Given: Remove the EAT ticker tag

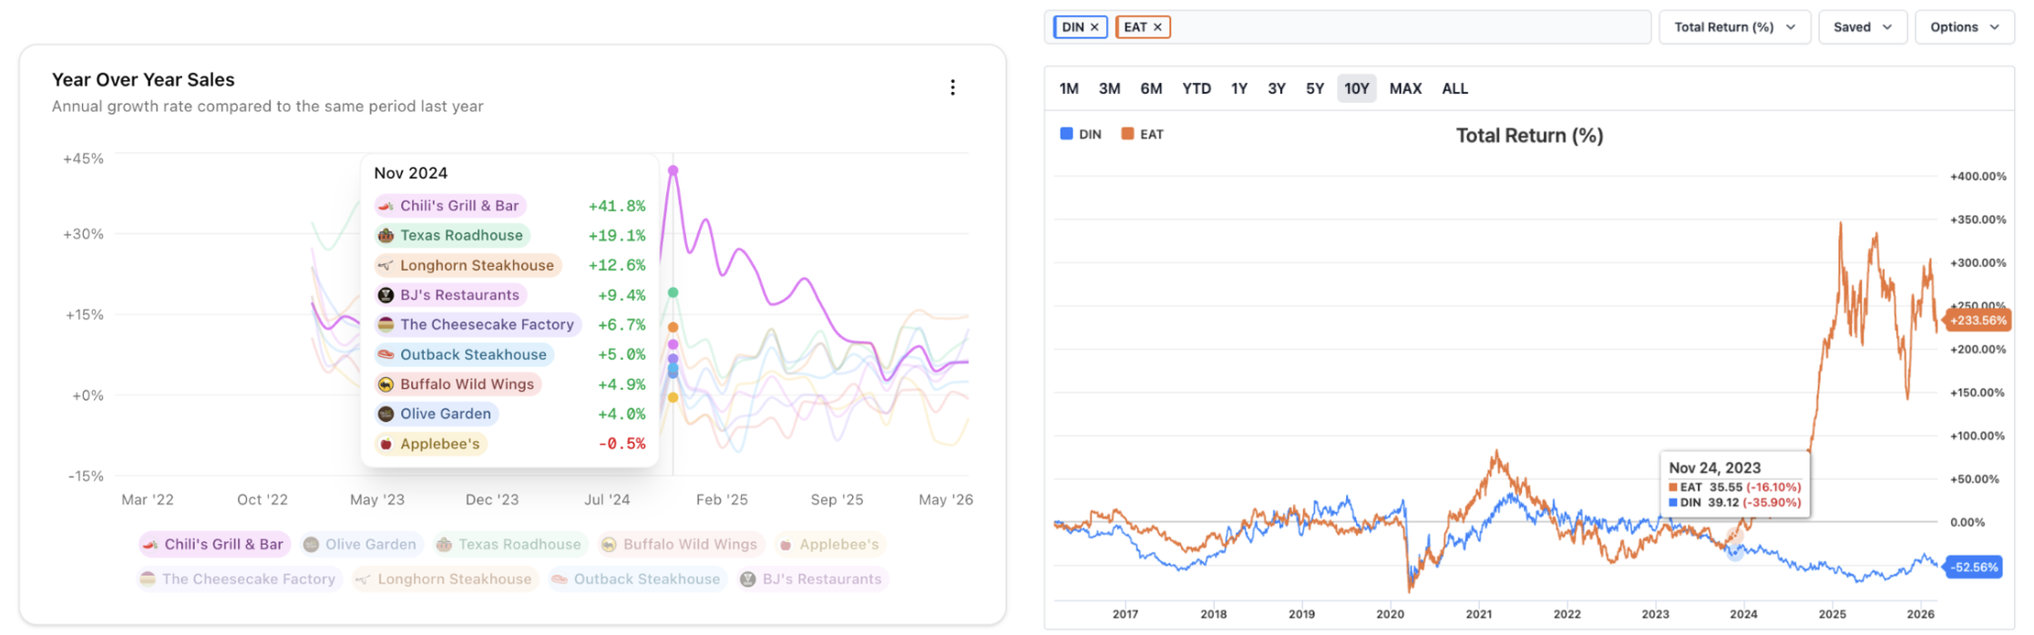Looking at the screenshot, I should tap(1157, 27).
